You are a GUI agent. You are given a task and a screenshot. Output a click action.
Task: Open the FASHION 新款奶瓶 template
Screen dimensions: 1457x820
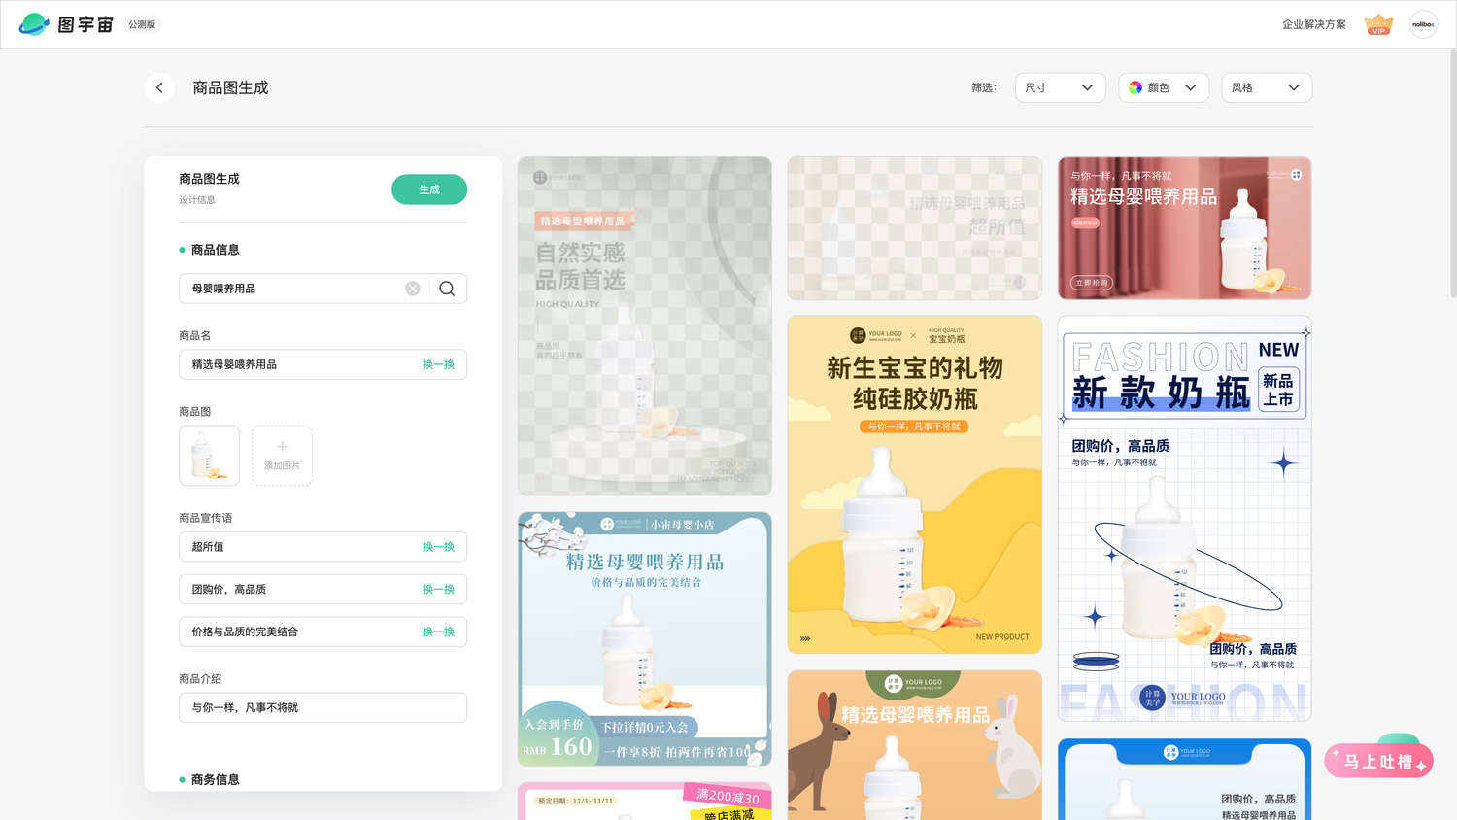click(x=1185, y=519)
